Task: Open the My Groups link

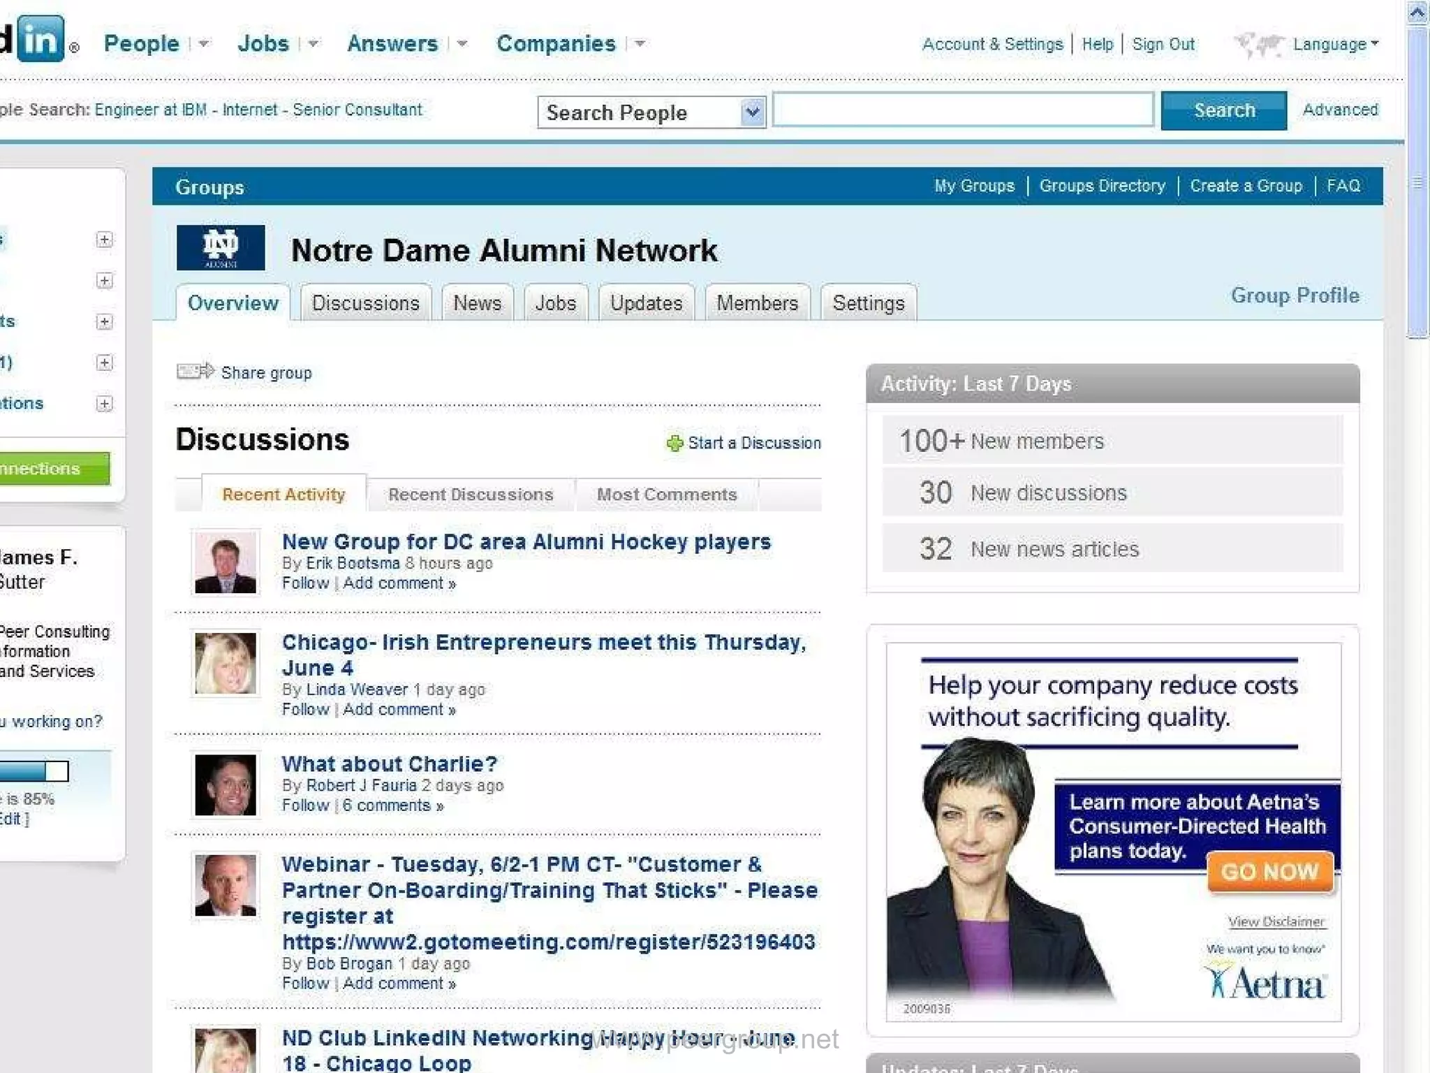Action: click(x=974, y=185)
